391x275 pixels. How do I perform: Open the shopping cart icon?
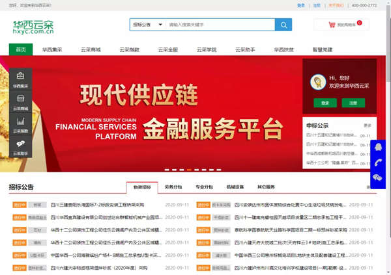[332, 25]
